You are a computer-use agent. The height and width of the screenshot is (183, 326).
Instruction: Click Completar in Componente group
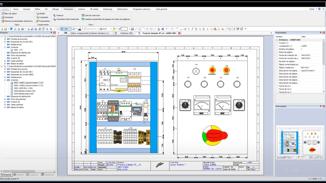42,17
